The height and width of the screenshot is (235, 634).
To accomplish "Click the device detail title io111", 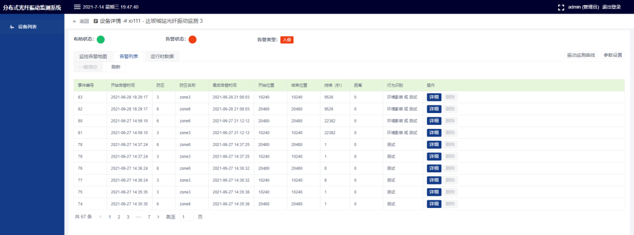I will 151,21.
